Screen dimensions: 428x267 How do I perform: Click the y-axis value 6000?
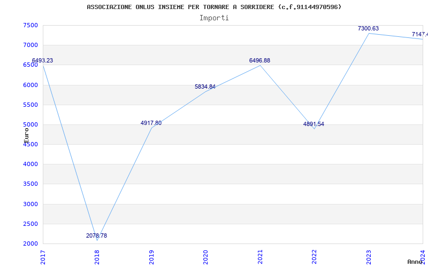pos(30,85)
